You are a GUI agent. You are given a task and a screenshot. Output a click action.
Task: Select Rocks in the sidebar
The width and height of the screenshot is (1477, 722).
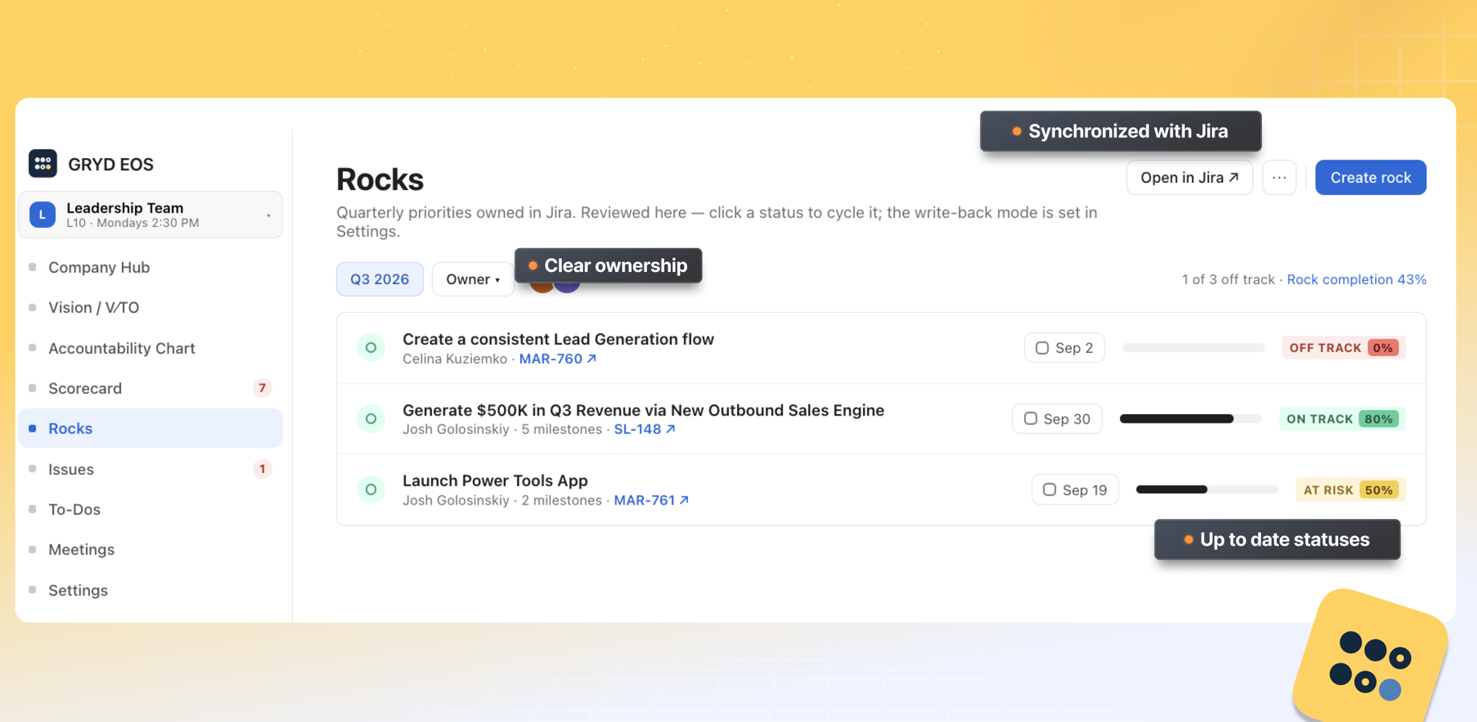[151, 428]
